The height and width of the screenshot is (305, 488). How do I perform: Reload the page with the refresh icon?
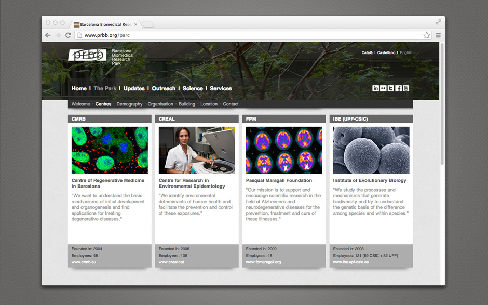click(68, 35)
